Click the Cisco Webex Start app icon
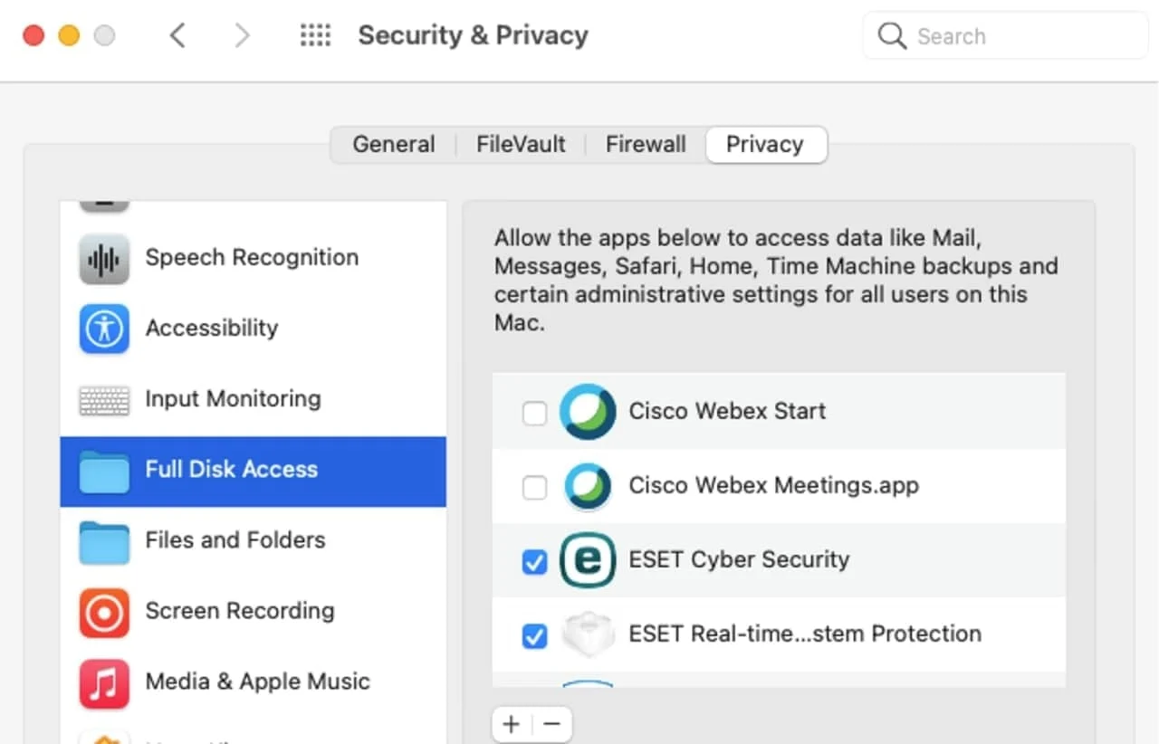Image resolution: width=1159 pixels, height=744 pixels. [588, 412]
